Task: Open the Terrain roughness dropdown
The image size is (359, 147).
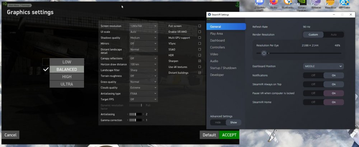Action: coord(143,76)
